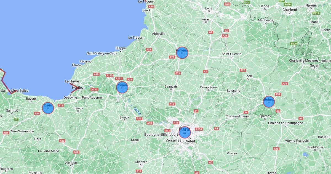Image resolution: width=331 pixels, height=174 pixels.
Task: Click the A131 road shield near Pont-Audemer
Action: (94, 89)
